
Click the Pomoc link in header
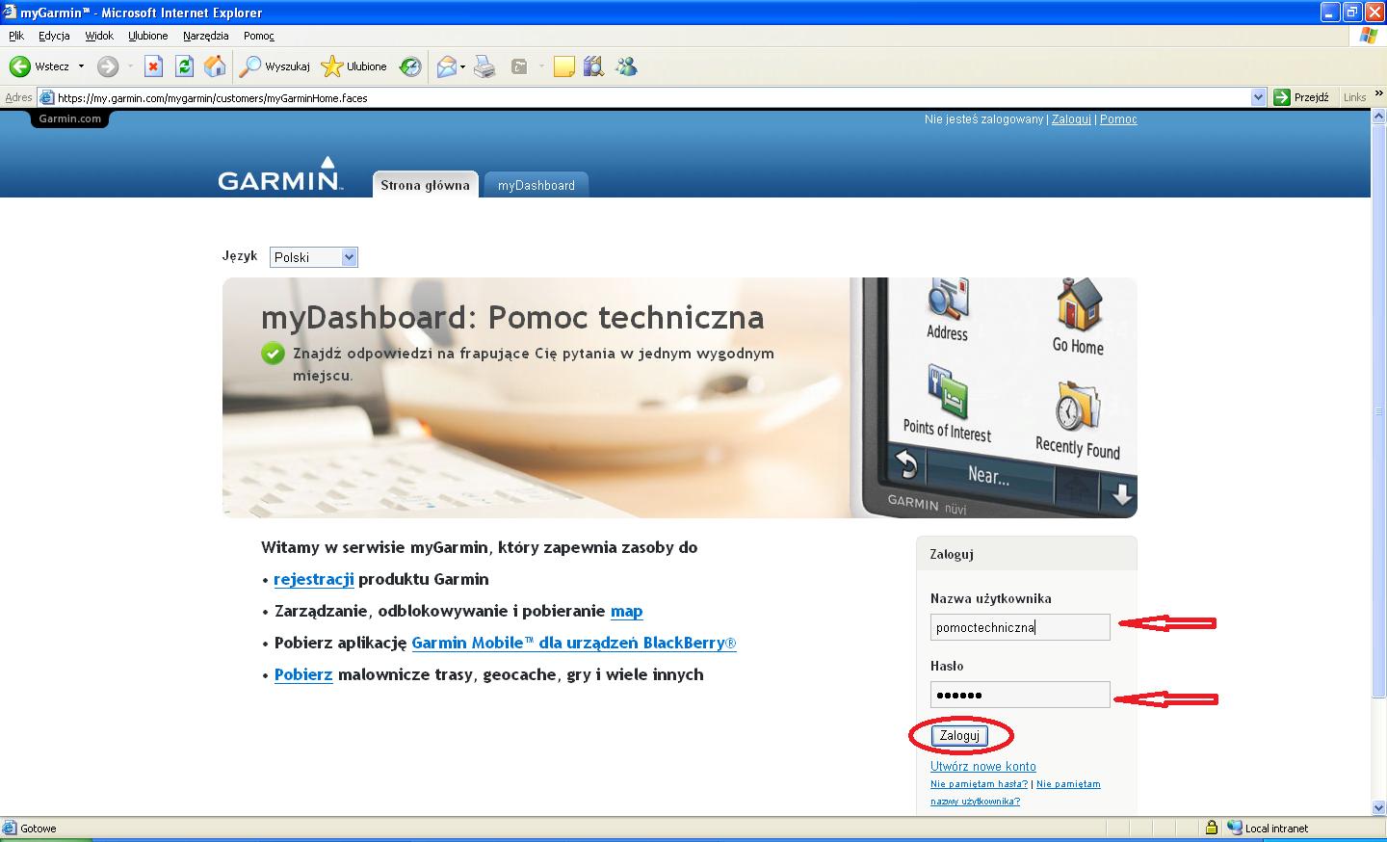point(1118,119)
